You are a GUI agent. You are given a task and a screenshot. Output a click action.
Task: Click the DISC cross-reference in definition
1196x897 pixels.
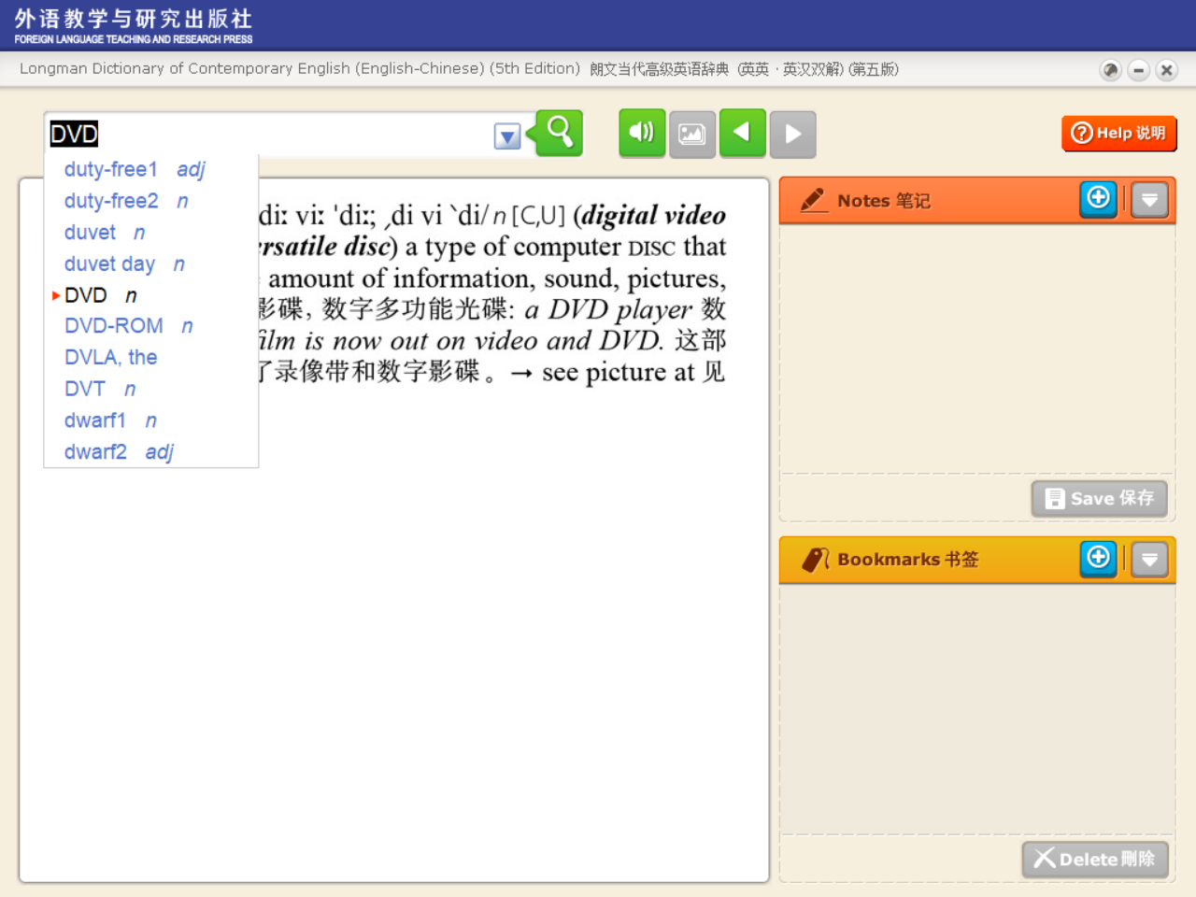point(651,248)
